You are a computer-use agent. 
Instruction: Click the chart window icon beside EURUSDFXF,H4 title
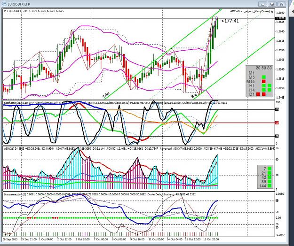pyautogui.click(x=5, y=4)
